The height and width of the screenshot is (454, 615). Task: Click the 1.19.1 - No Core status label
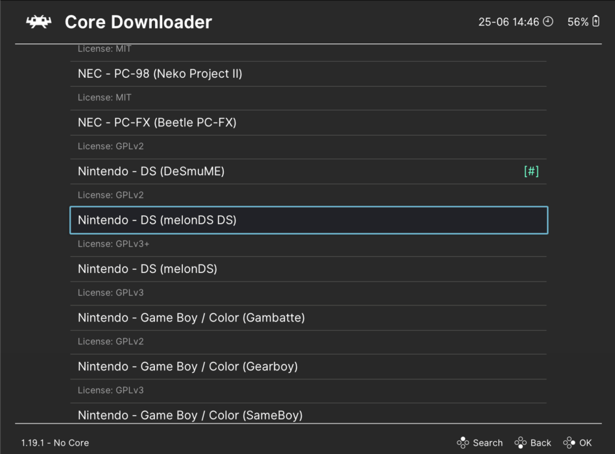click(54, 442)
